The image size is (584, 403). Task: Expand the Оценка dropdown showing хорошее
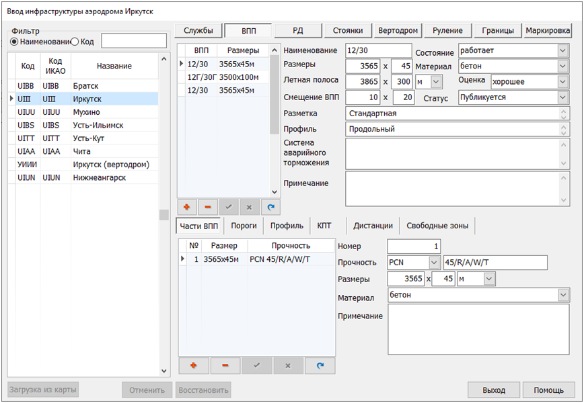point(562,81)
